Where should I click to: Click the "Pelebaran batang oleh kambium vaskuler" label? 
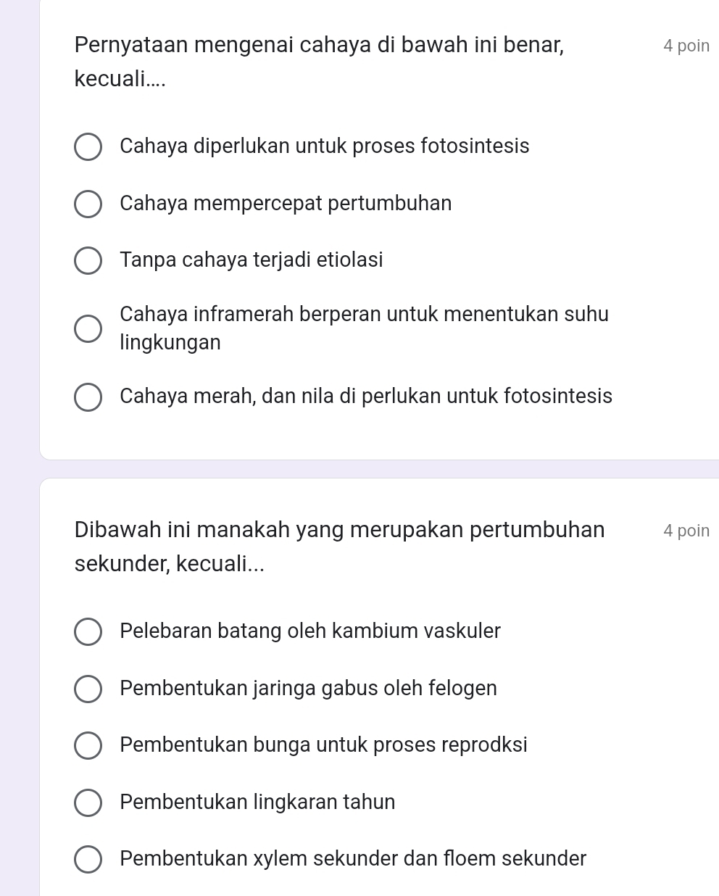click(x=310, y=631)
